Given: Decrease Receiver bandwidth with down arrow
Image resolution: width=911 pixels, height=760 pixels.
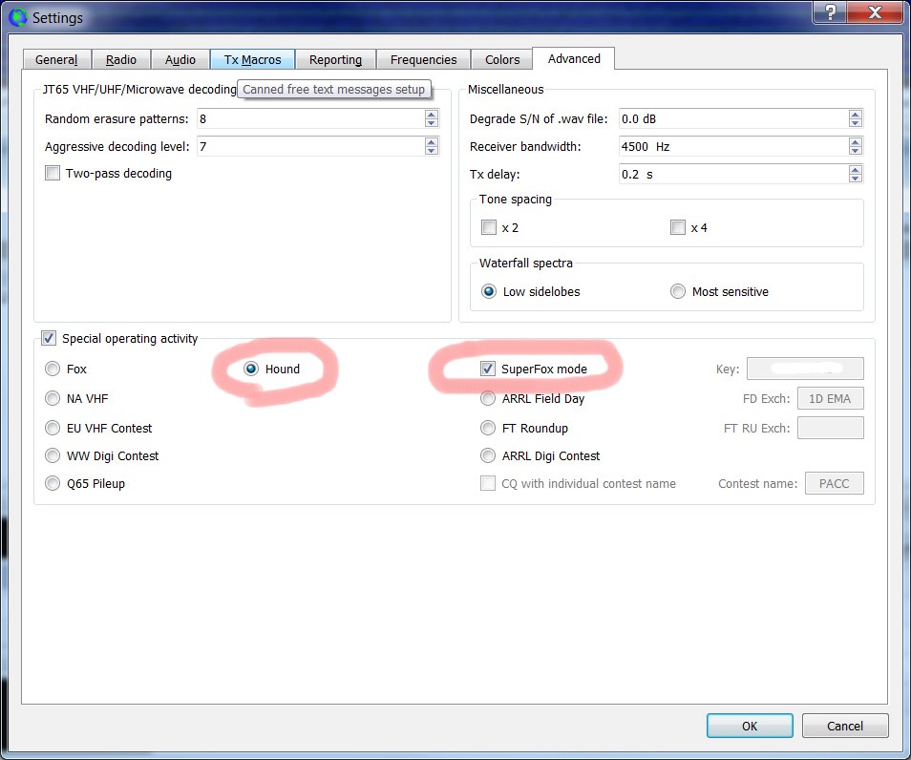Looking at the screenshot, I should pos(856,151).
